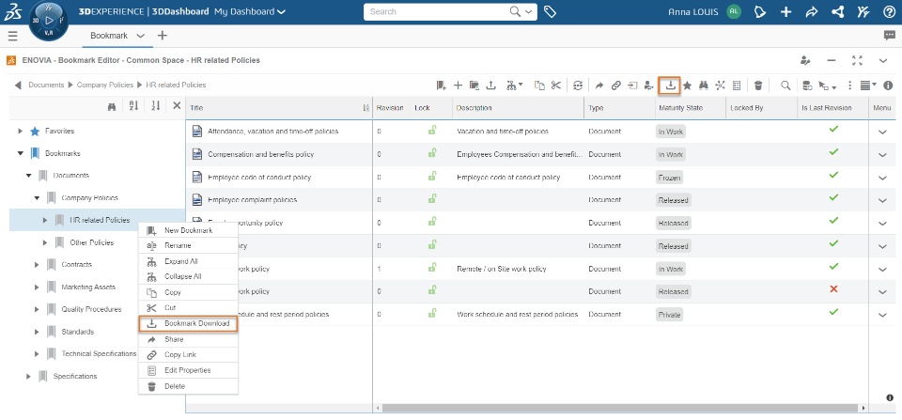Click the Bookmark Download toolbar icon
The image size is (902, 420).
(670, 85)
